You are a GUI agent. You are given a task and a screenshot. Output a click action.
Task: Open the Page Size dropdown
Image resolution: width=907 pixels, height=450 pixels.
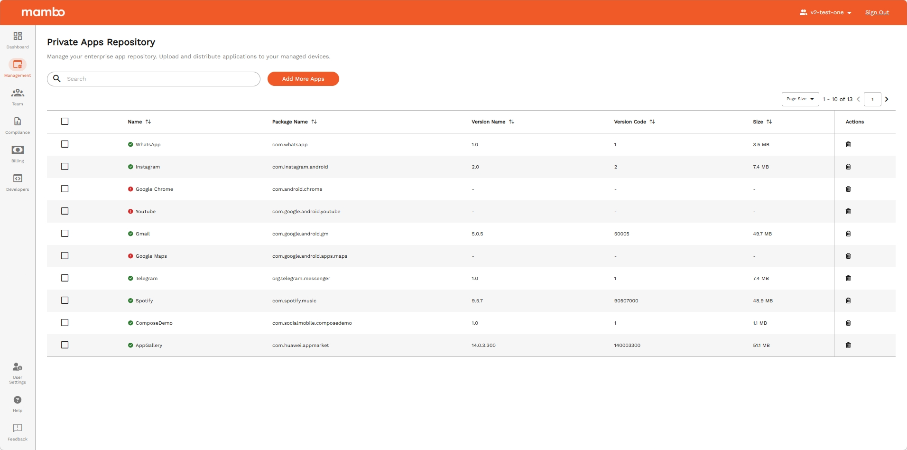[x=800, y=99]
